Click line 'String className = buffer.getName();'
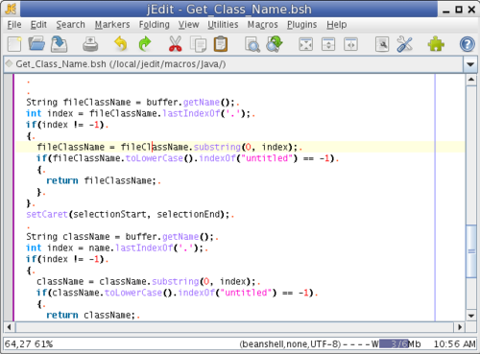Screen dimensions: 480x354 pos(122,237)
